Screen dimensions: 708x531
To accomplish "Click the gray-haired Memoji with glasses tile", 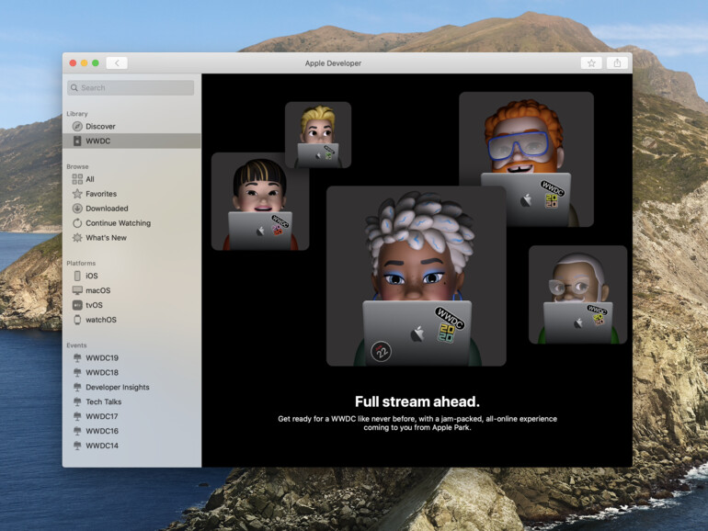I will 577,295.
